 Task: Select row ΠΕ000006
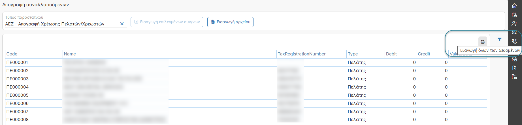point(246,104)
